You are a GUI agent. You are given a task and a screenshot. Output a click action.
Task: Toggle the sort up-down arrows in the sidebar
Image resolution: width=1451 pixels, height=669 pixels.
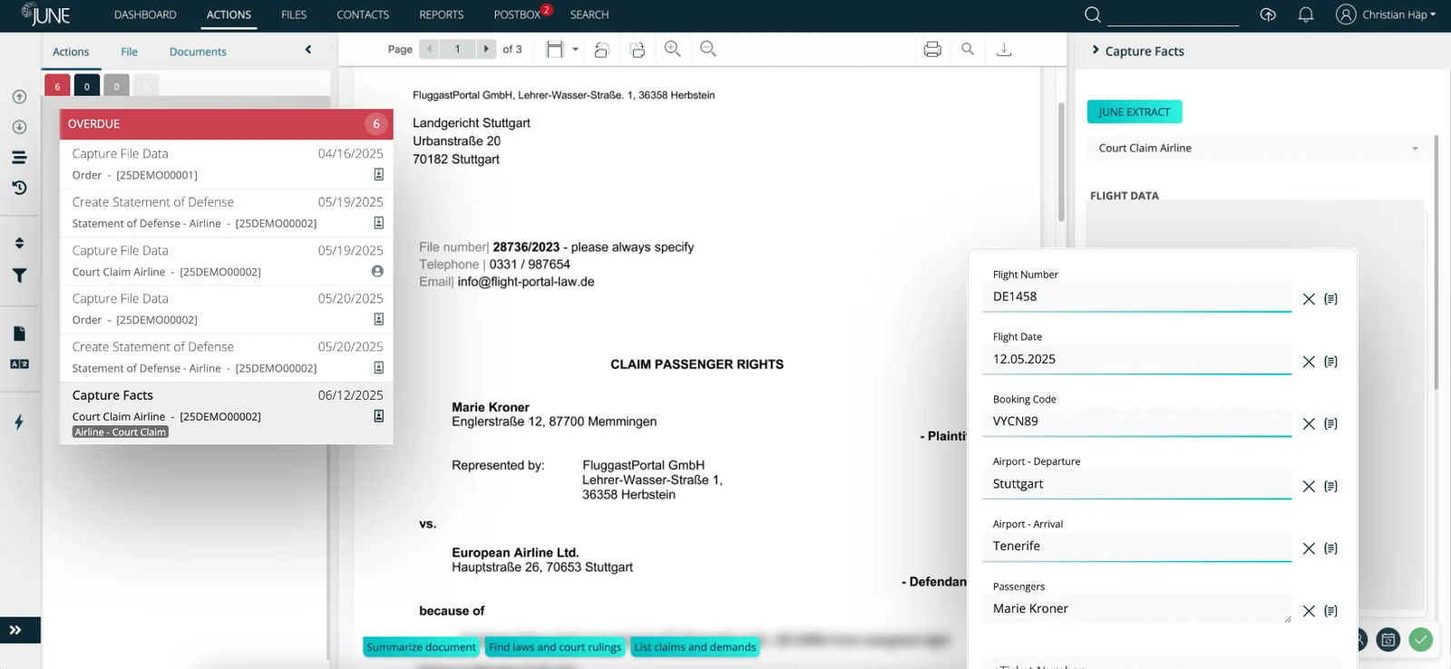[19, 243]
